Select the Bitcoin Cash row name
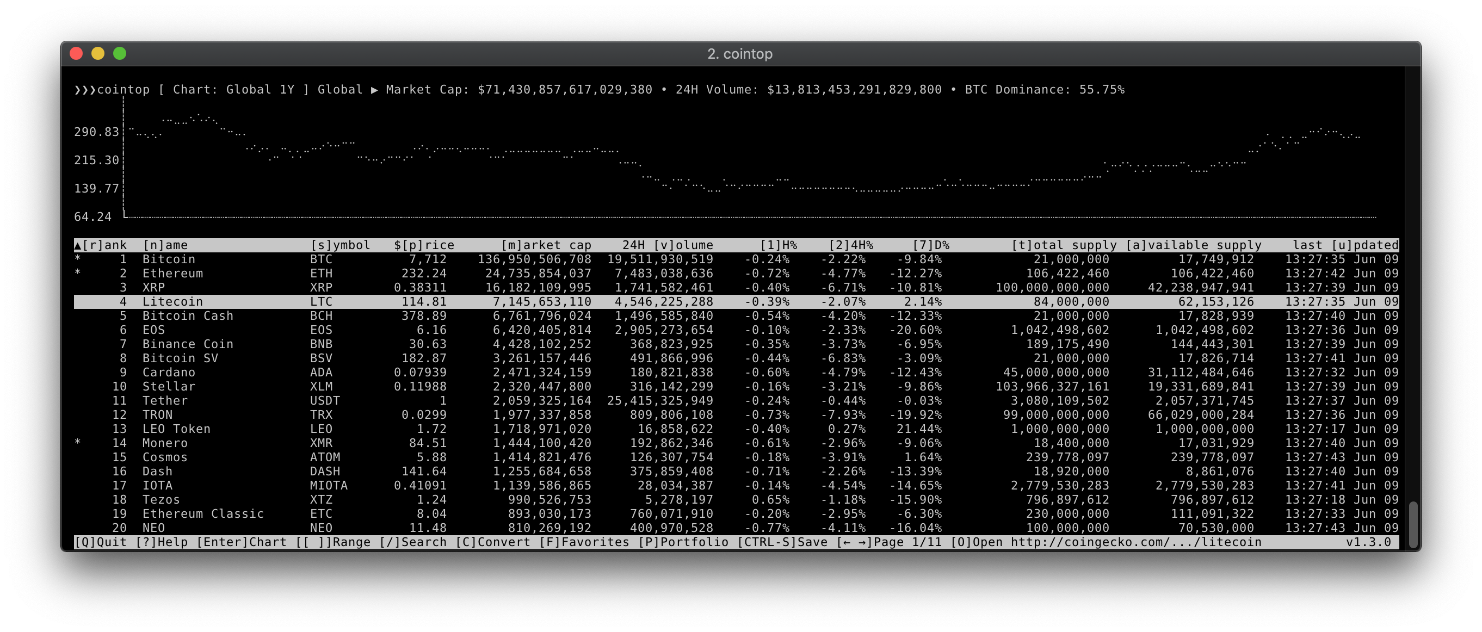 [188, 317]
